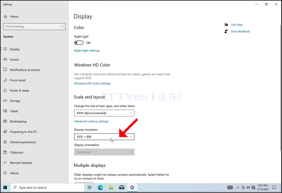282x193 pixels.
Task: Click the search magnifier in Find a setting
Action: [62, 26]
